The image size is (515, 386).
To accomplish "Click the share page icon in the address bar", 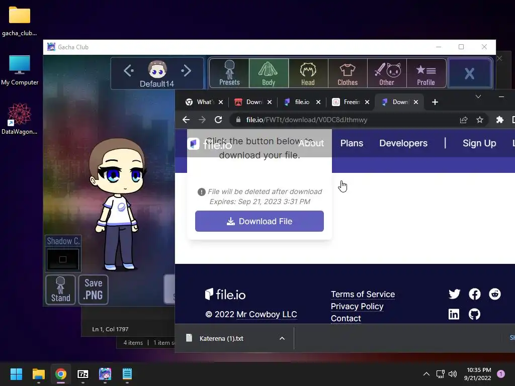I will [x=463, y=120].
